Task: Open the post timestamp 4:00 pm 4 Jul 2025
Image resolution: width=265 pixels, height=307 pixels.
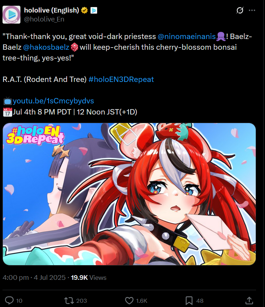Action: tap(34, 277)
